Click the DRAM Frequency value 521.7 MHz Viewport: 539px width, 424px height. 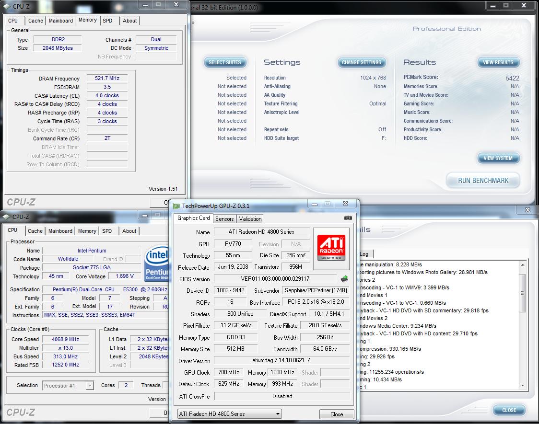107,78
